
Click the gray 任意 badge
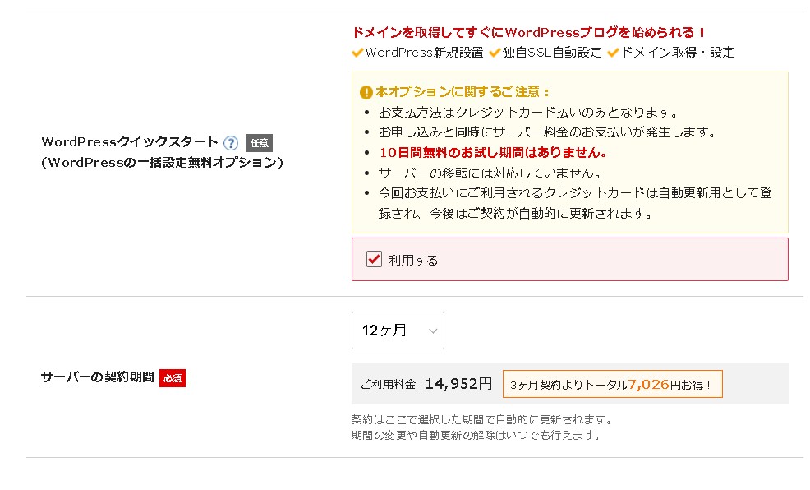[x=259, y=142]
